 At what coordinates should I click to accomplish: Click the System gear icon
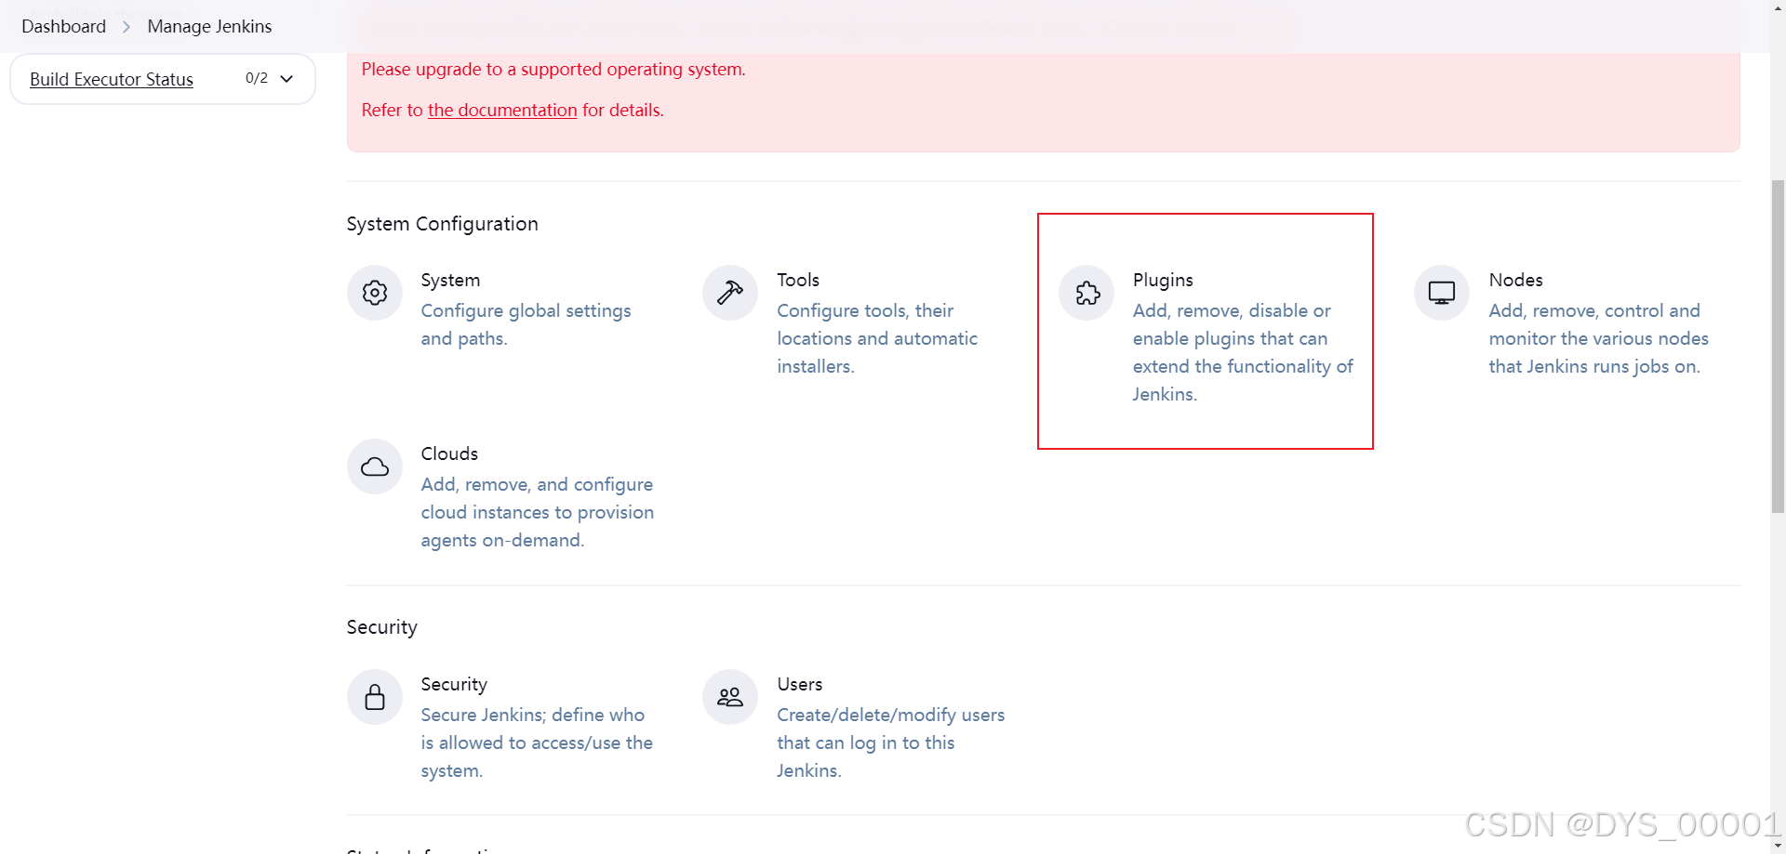pos(375,293)
